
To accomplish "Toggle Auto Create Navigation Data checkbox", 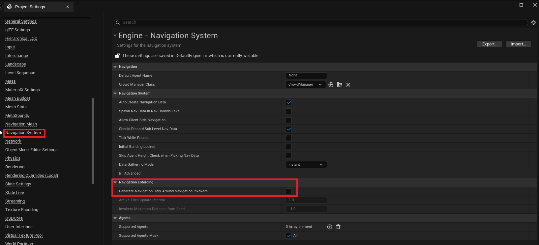I will [x=289, y=102].
